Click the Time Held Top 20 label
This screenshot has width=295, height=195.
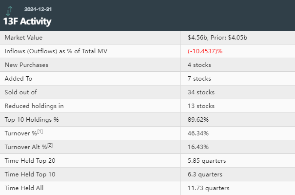[x=30, y=161]
